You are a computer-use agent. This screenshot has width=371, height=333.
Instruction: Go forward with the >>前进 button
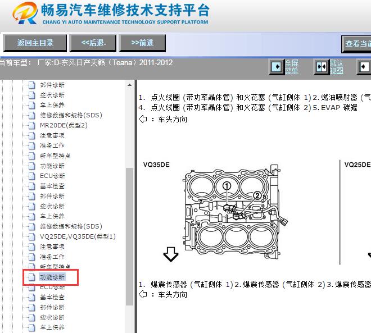(x=142, y=43)
